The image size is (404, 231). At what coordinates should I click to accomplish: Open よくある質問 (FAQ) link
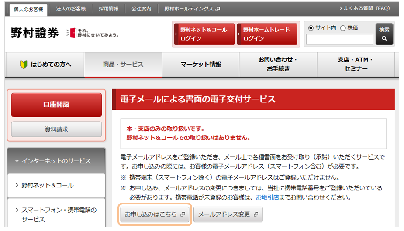(x=364, y=8)
